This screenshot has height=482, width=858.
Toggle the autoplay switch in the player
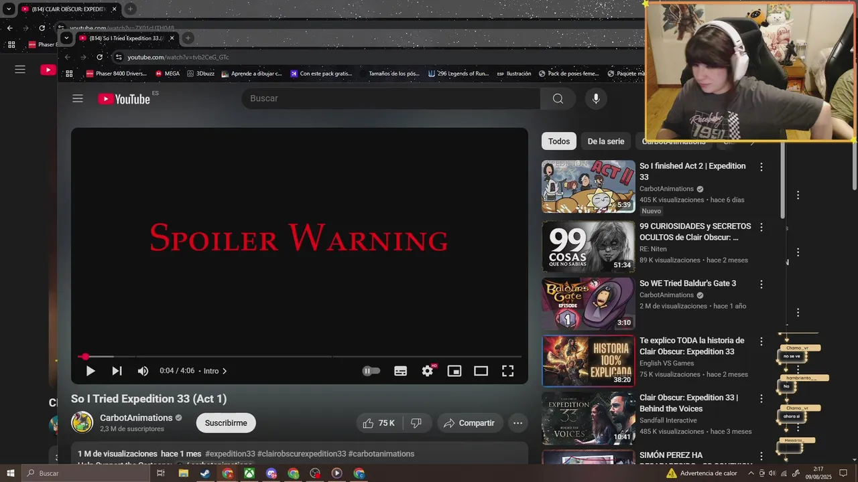[371, 371]
